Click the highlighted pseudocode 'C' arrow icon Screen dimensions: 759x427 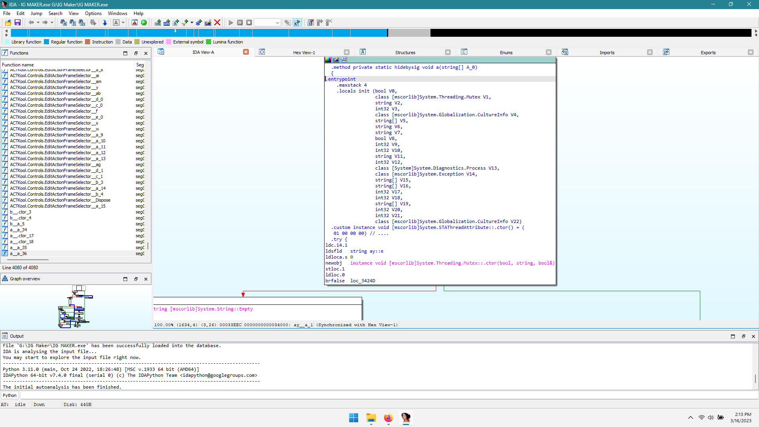[x=297, y=23]
